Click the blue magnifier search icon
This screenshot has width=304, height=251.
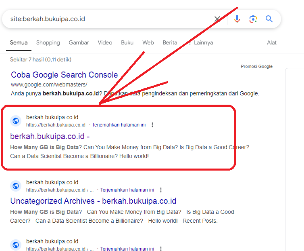tap(269, 19)
